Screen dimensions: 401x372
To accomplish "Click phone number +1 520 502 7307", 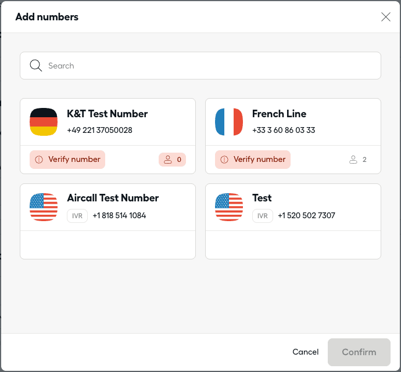I will 306,216.
